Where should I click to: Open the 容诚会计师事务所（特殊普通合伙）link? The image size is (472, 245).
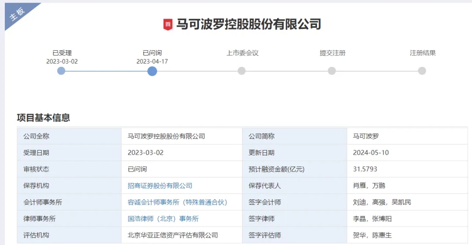click(x=177, y=202)
